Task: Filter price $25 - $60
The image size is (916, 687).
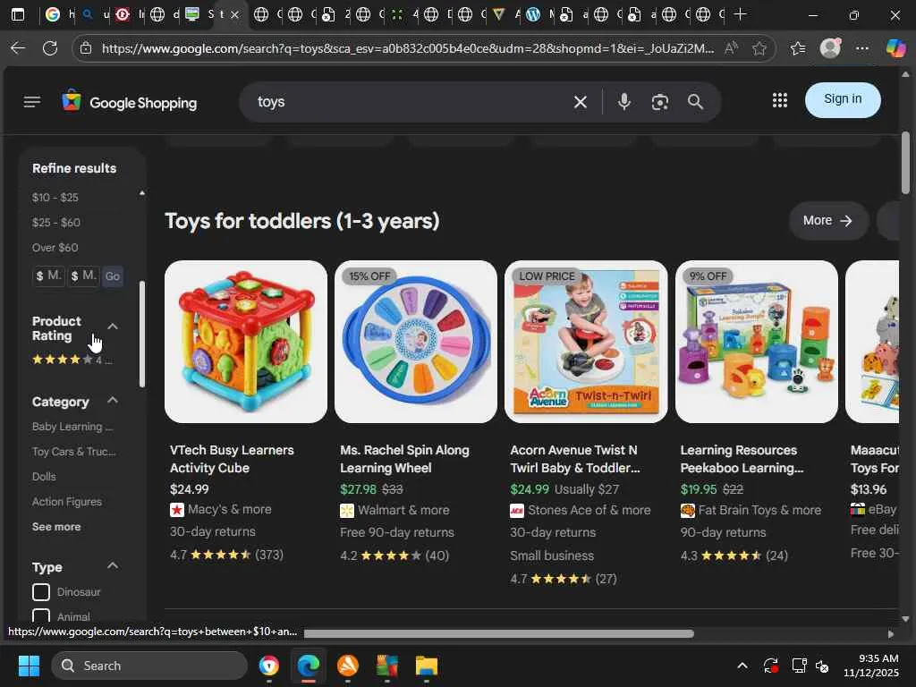Action: point(56,223)
